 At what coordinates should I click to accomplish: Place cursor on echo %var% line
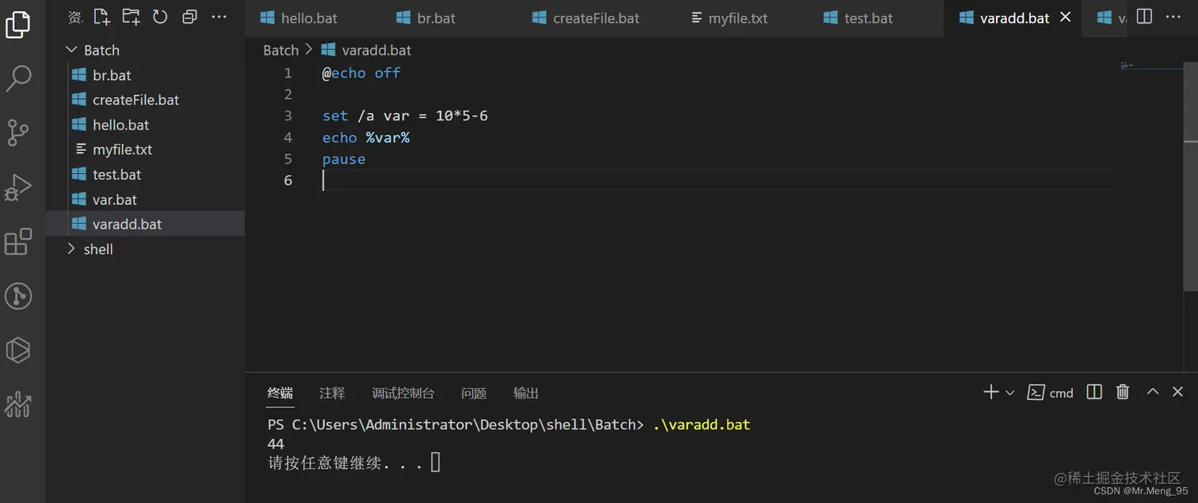pos(365,138)
